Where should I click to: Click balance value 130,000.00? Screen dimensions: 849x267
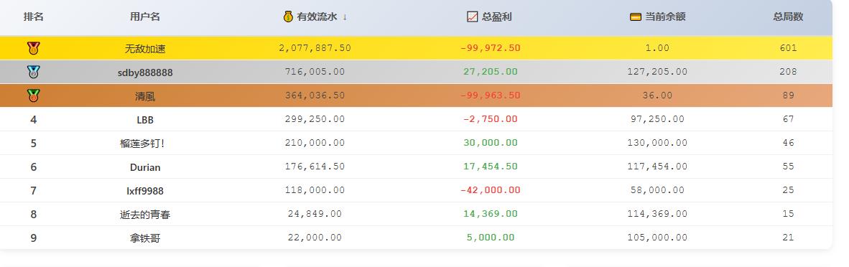click(657, 143)
